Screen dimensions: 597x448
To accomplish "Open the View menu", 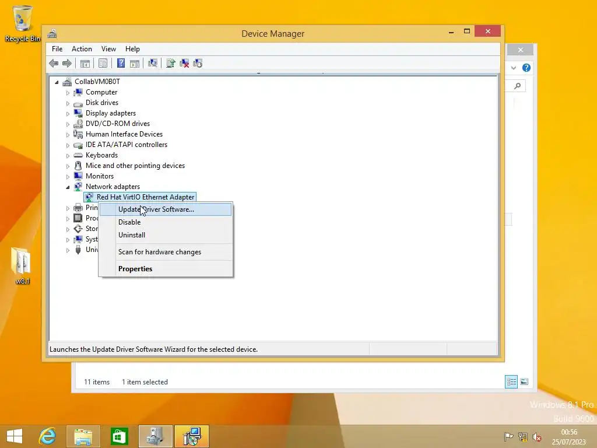I will coord(108,49).
